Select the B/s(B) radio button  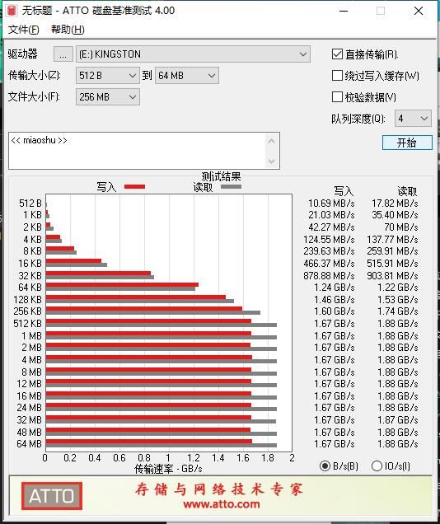pos(325,466)
